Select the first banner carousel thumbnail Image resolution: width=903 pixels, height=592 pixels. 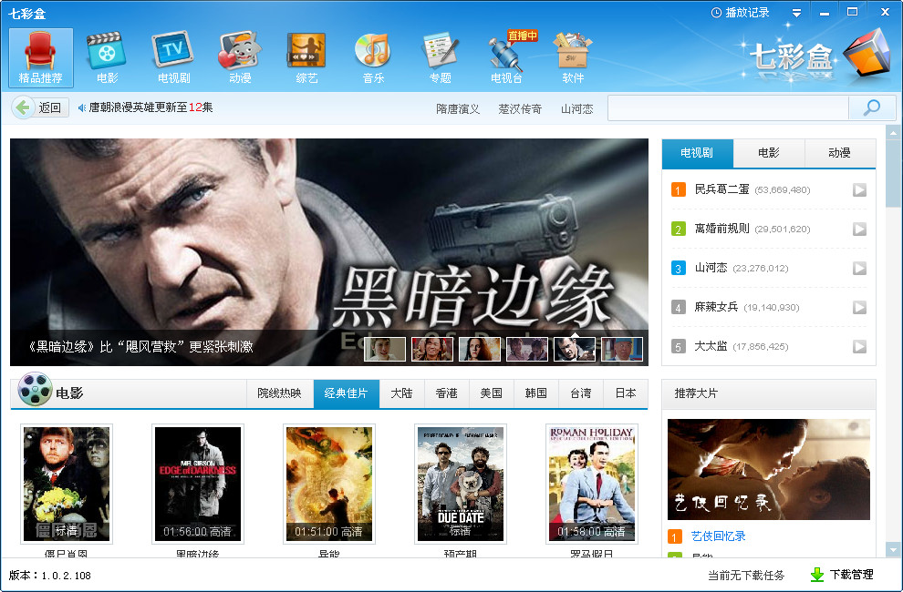(385, 349)
